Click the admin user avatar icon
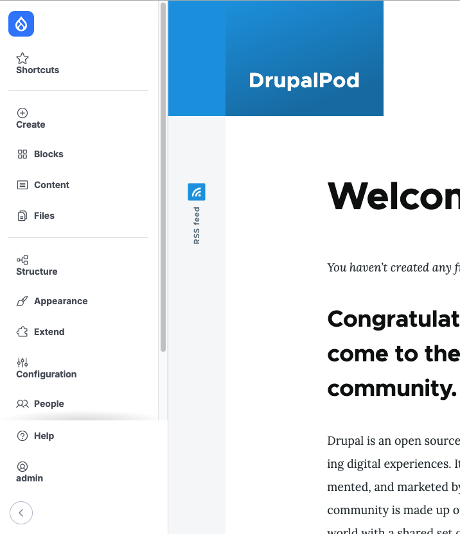Image resolution: width=460 pixels, height=534 pixels. pos(22,467)
